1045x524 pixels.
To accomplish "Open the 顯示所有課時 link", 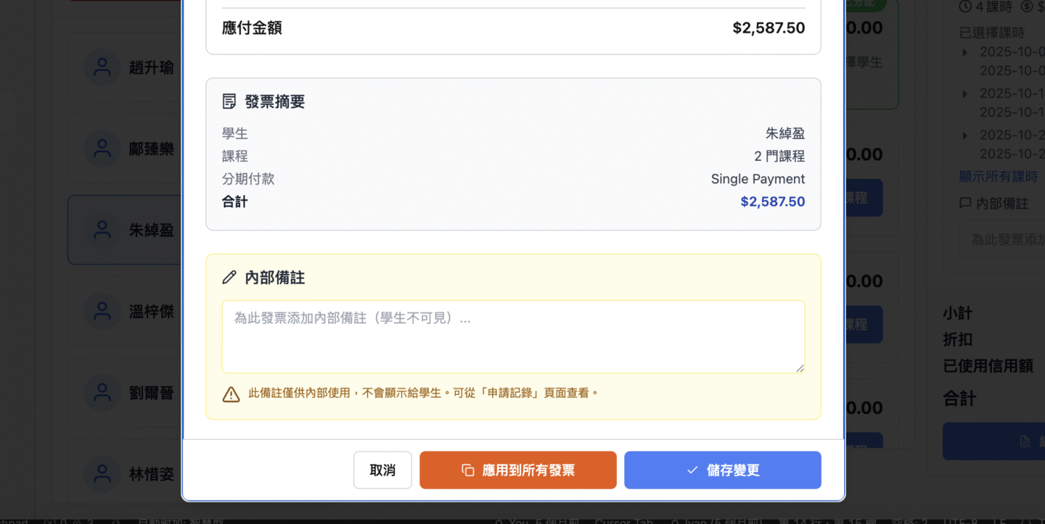I will (x=998, y=177).
